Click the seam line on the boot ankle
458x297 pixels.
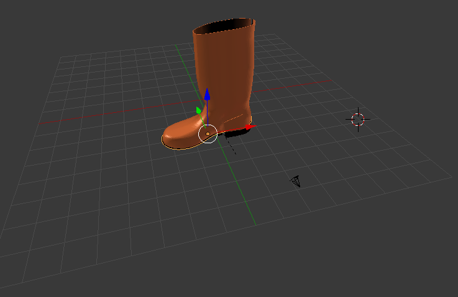(233, 118)
